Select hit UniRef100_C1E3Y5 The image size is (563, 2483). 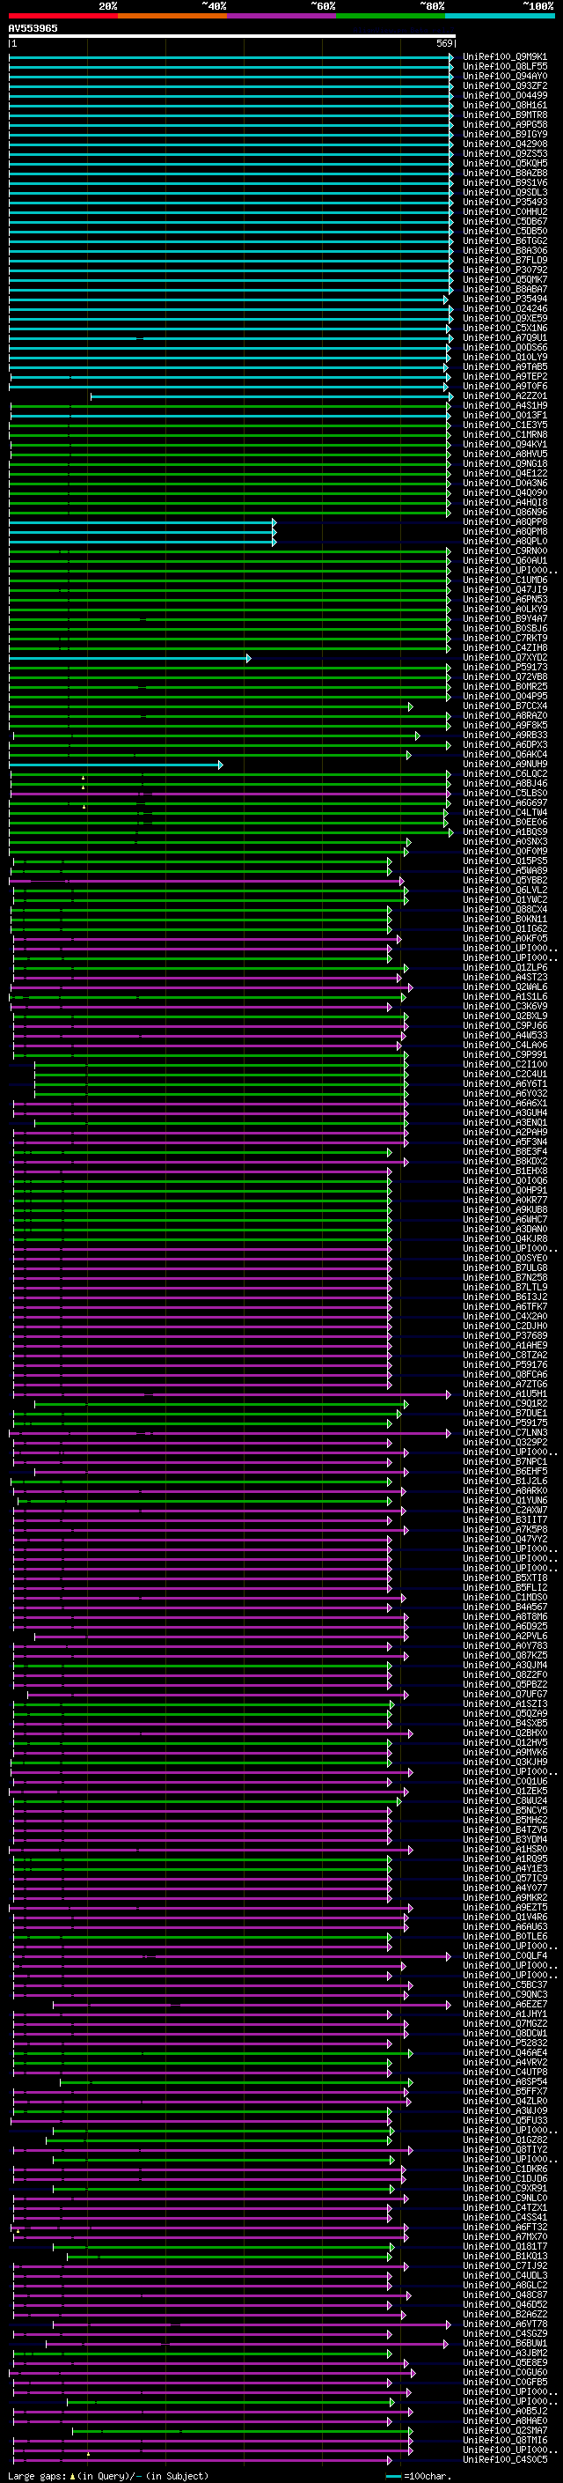tap(505, 425)
